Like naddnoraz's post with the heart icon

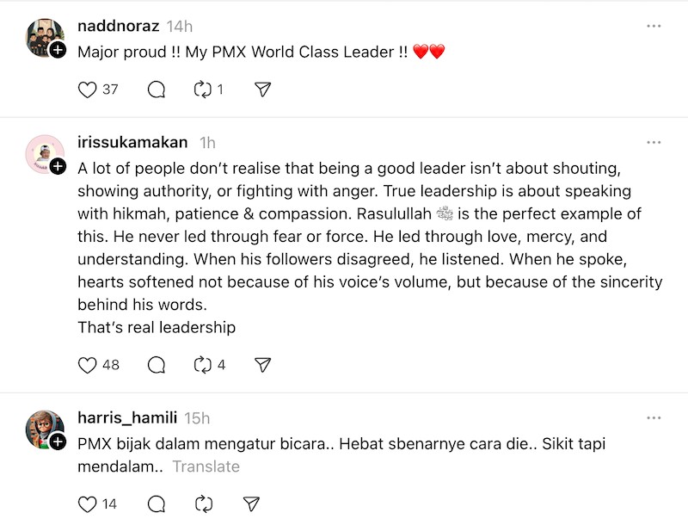(x=88, y=90)
